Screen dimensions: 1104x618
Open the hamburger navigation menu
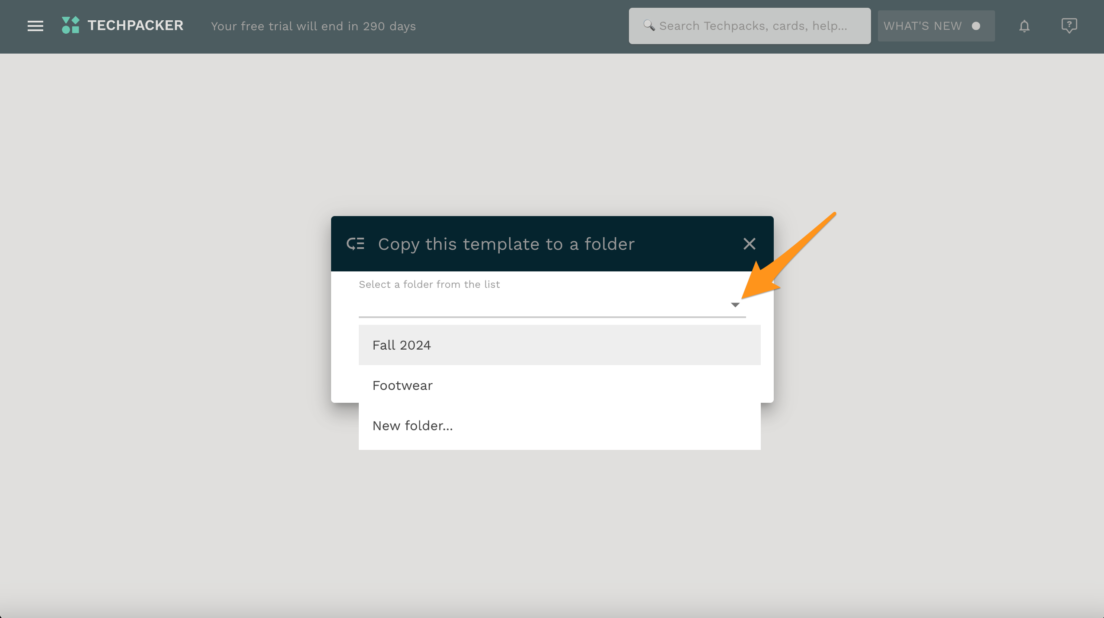tap(35, 26)
